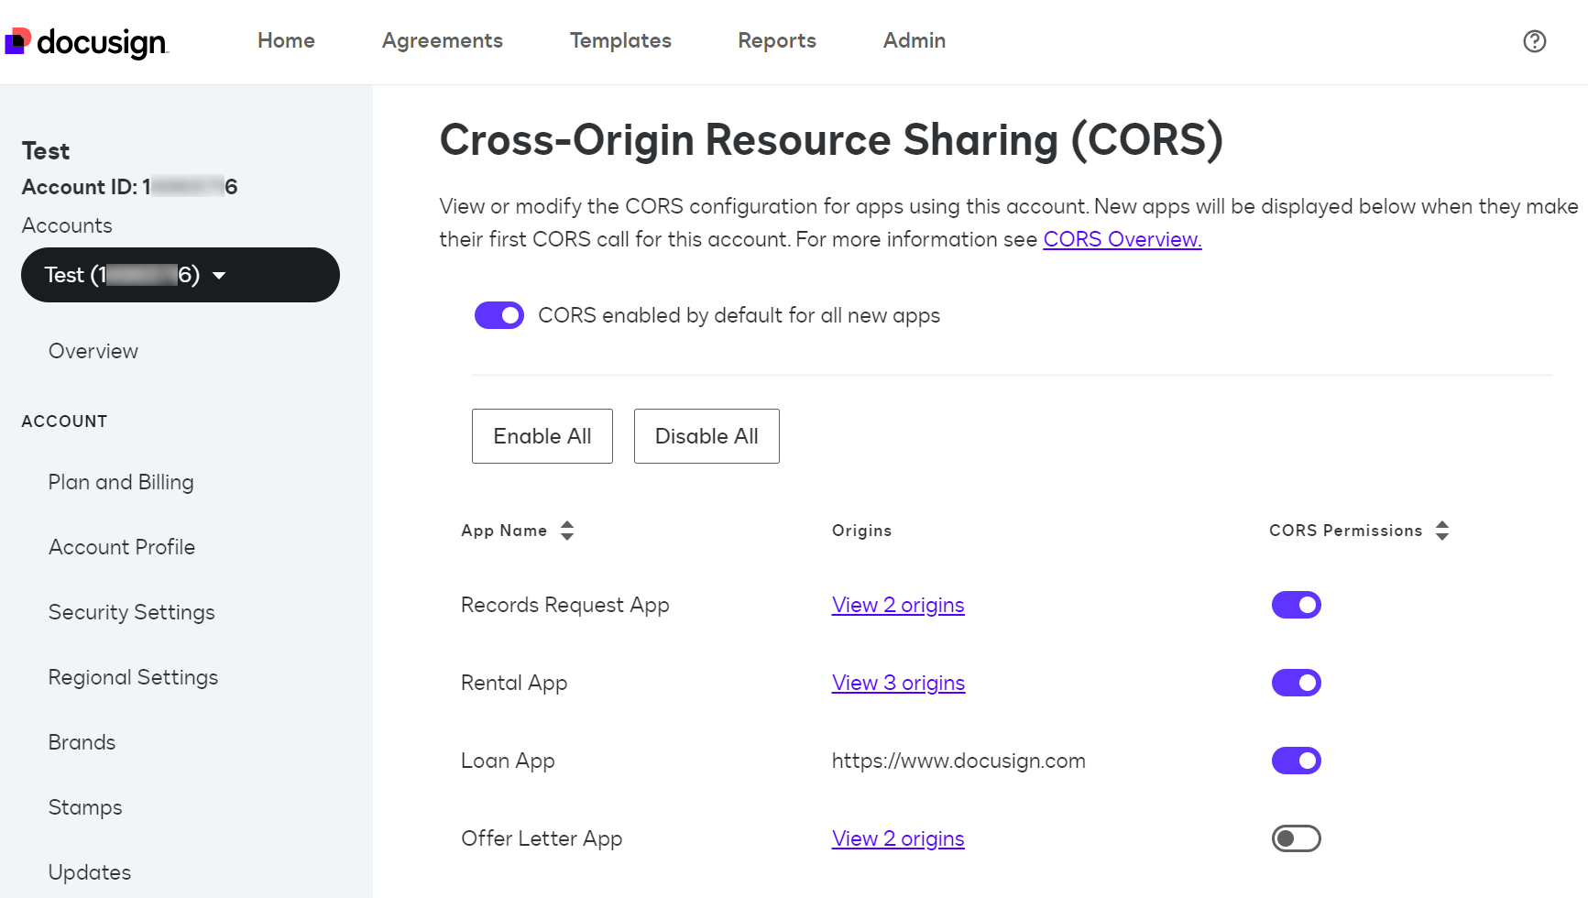Screen dimensions: 1588x898
Task: Click the App Name sort arrows
Action: click(568, 530)
